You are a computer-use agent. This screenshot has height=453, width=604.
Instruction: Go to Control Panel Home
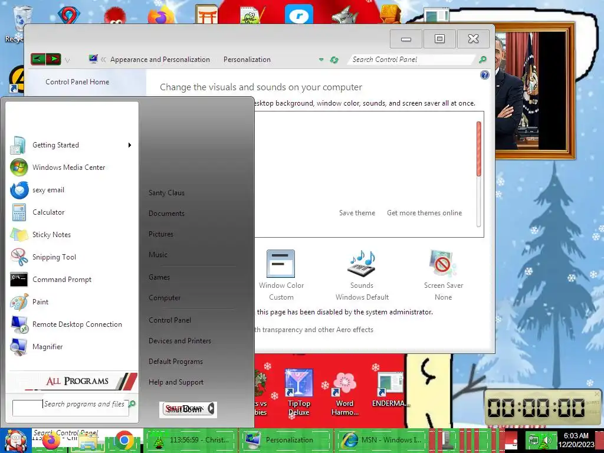pos(77,82)
